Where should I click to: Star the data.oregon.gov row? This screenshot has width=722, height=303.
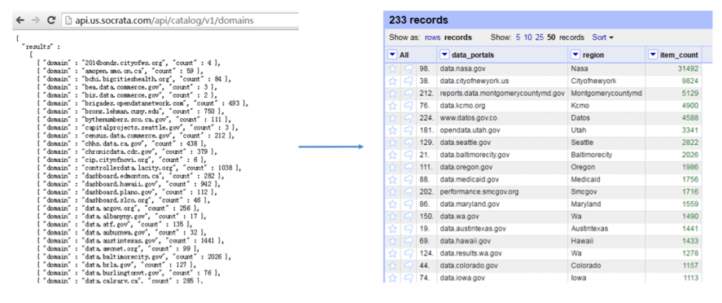tap(393, 167)
